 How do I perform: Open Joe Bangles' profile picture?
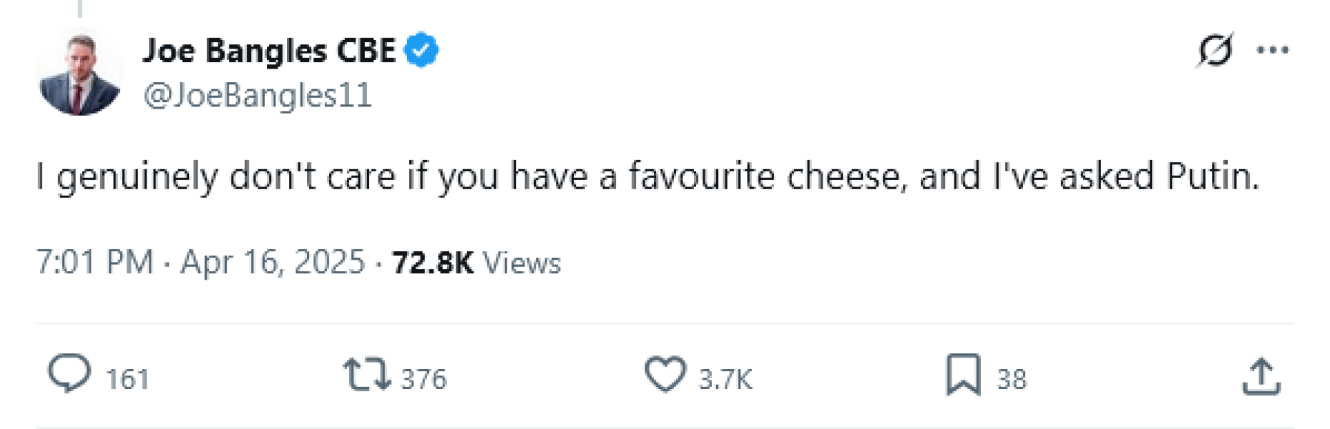coord(79,72)
